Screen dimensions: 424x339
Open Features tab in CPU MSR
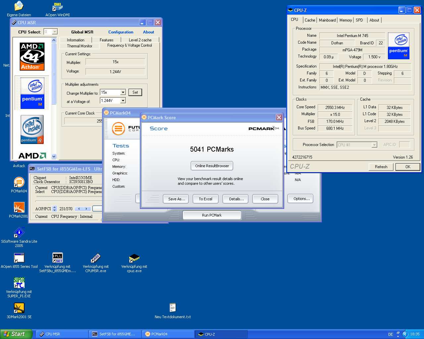tap(107, 40)
